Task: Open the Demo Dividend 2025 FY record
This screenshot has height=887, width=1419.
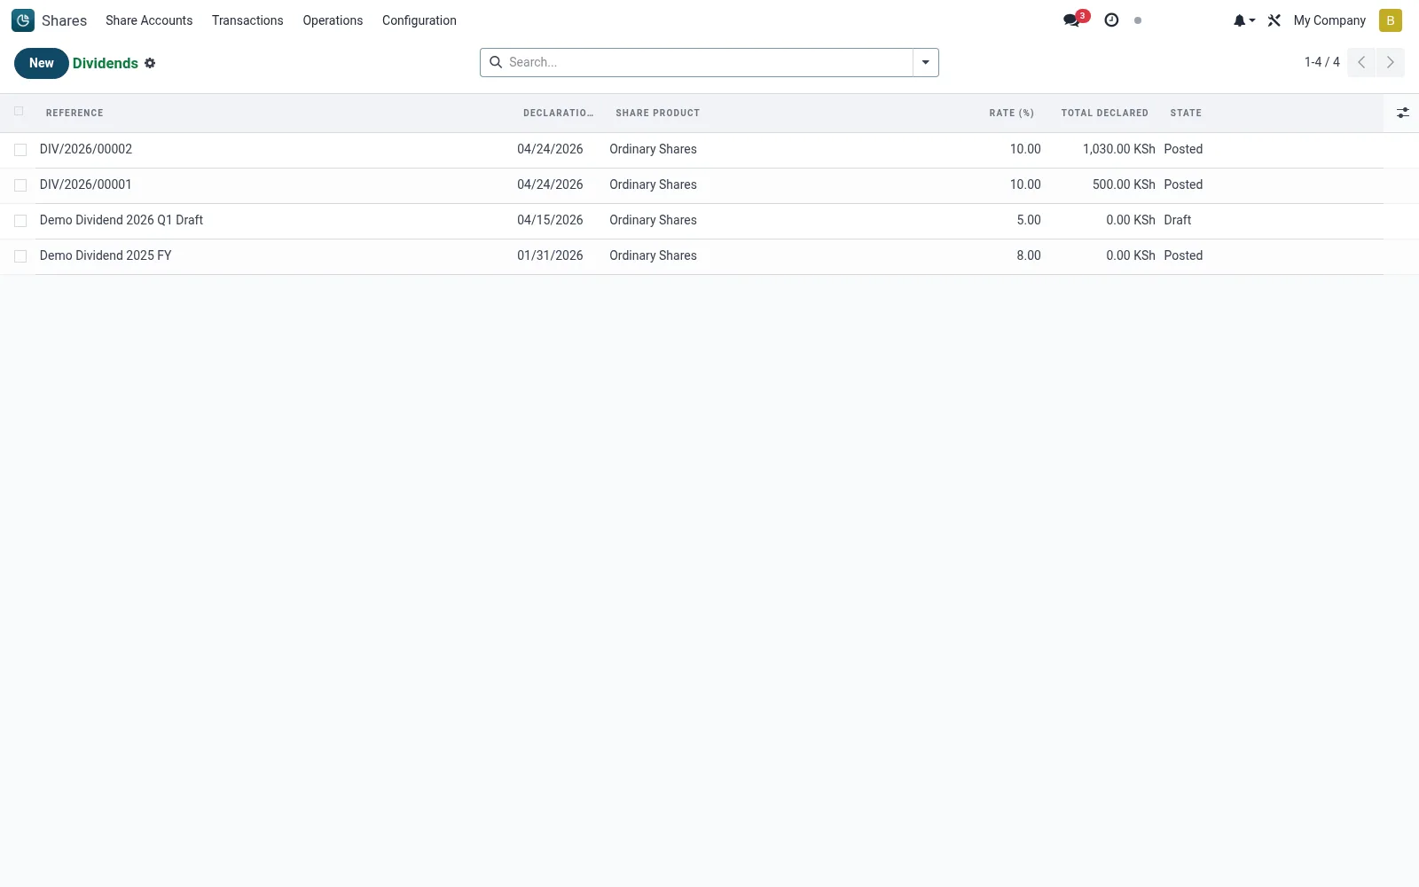Action: tap(106, 255)
